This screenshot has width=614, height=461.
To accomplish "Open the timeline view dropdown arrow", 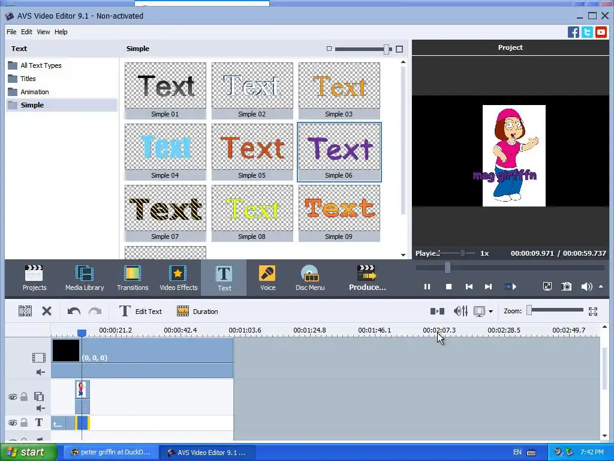I will 490,312.
